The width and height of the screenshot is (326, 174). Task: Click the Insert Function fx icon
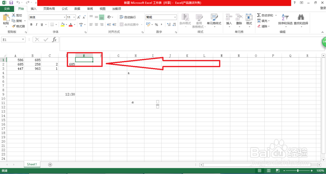(54, 40)
